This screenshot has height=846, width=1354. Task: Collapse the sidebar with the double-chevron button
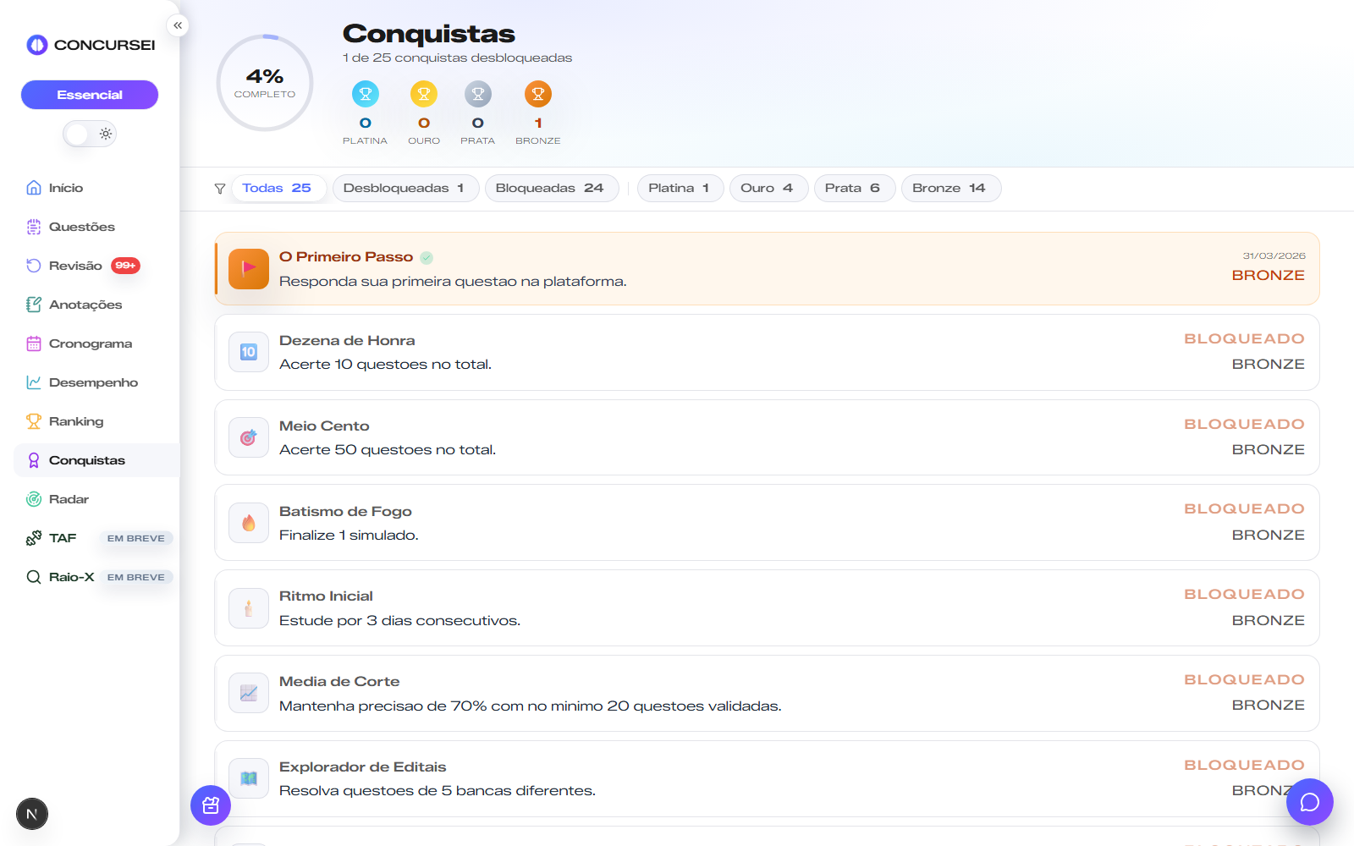pyautogui.click(x=178, y=25)
